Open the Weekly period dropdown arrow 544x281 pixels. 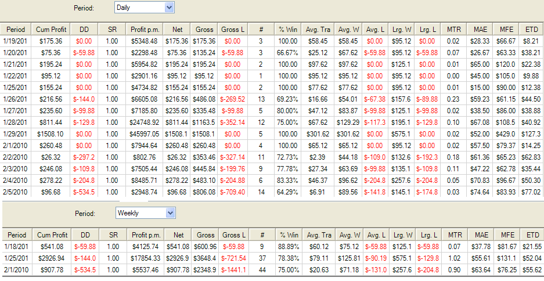170,213
